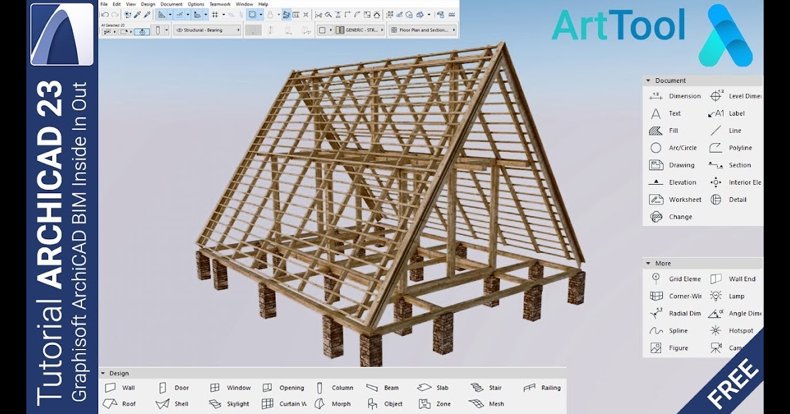Open the Window menu
Viewport: 790px width, 414px height.
(x=244, y=4)
